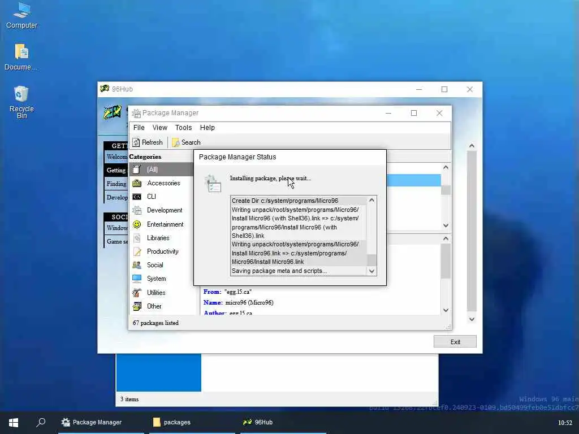Select the Accessories category icon
579x434 pixels.
[137, 183]
